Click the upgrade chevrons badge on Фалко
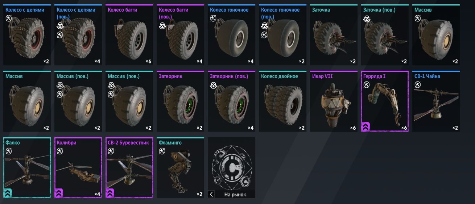The height and width of the screenshot is (204, 475). [8, 193]
